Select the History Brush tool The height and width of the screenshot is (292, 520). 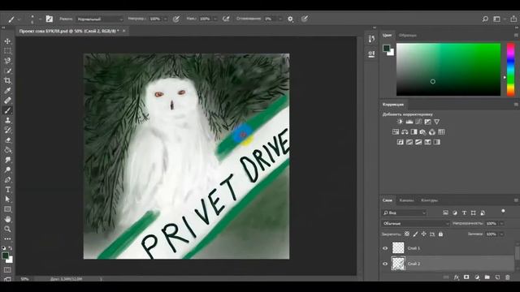click(x=7, y=131)
